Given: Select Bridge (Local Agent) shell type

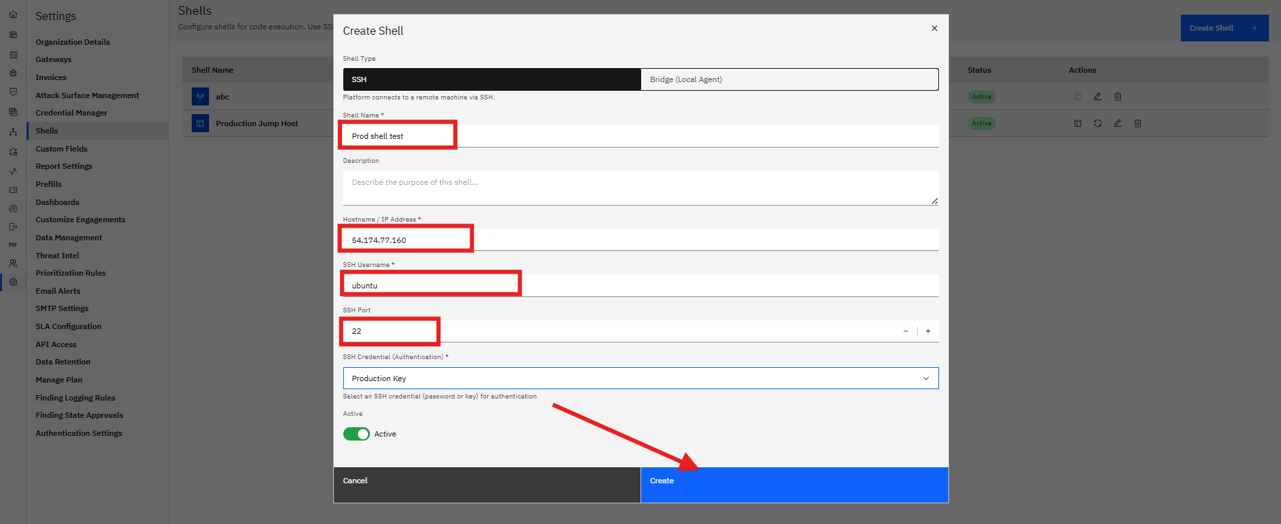Looking at the screenshot, I should click(x=789, y=79).
